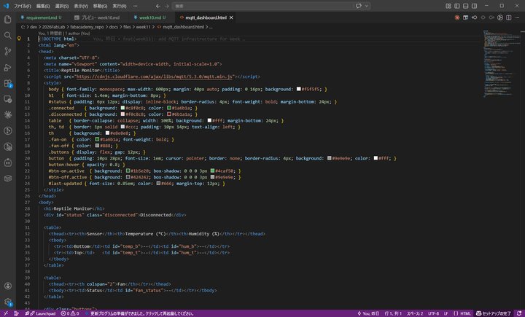Click Launchpad in the status bar
This screenshot has width=525, height=317.
[x=40, y=313]
